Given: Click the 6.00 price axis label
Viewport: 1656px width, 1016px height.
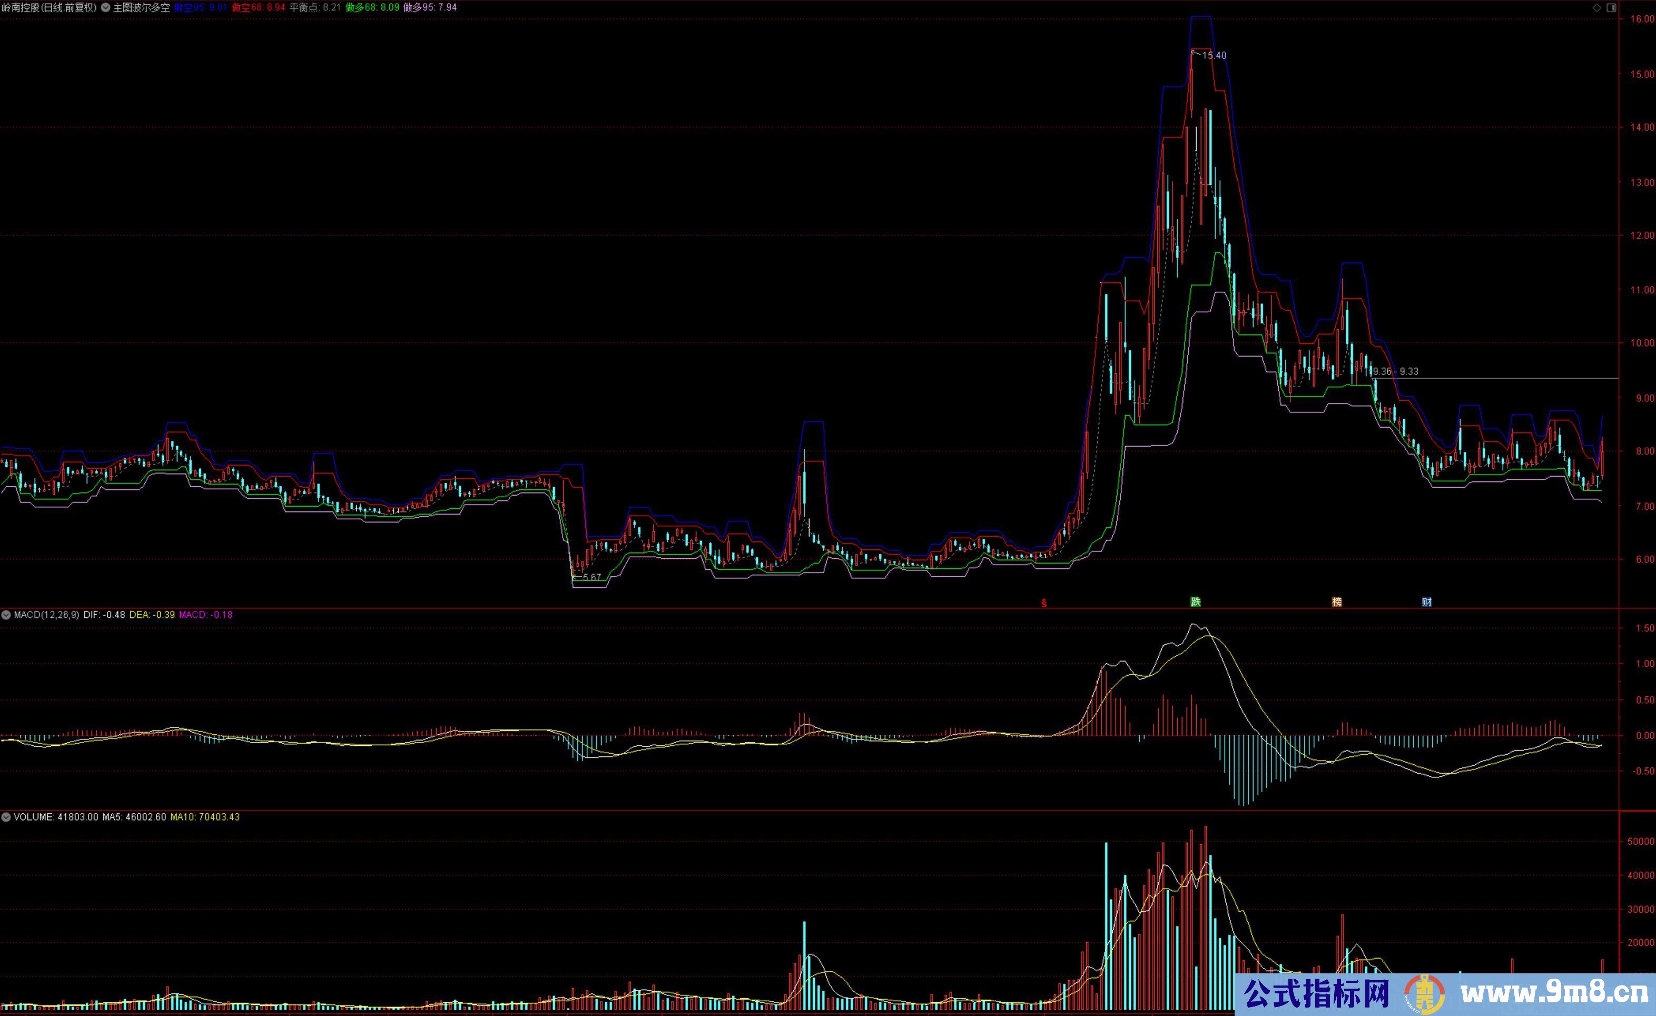Looking at the screenshot, I should tap(1644, 559).
